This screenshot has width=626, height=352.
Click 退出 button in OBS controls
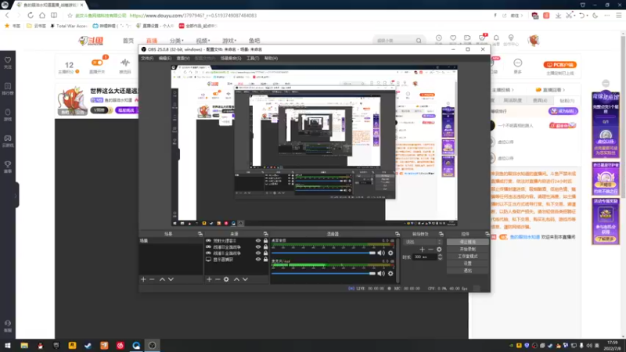click(x=467, y=271)
